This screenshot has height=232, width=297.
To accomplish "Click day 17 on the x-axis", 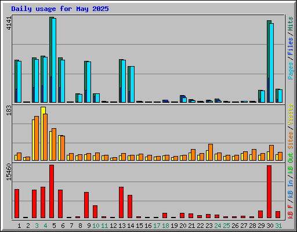I will (x=157, y=226).
